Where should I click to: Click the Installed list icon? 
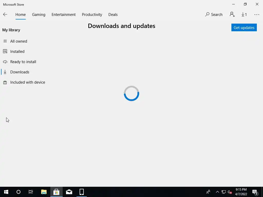coord(5,51)
